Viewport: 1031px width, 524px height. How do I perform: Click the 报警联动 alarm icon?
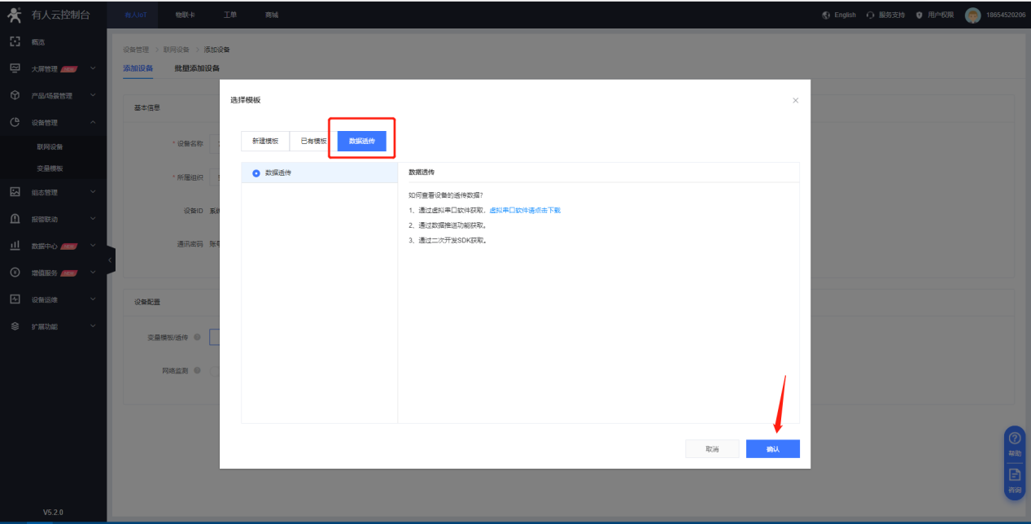[15, 219]
